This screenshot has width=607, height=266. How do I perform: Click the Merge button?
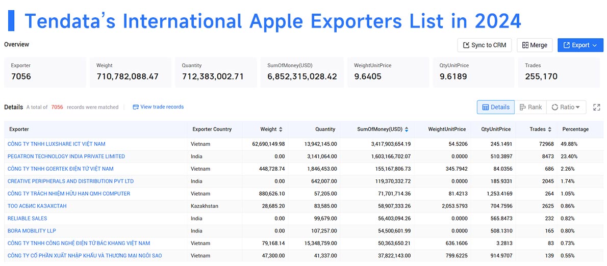535,45
